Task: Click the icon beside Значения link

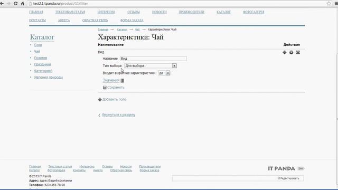Action: click(122, 80)
